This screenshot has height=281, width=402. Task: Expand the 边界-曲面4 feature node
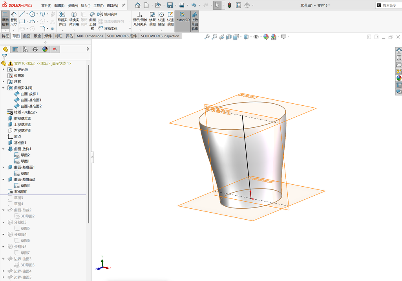click(x=3, y=271)
